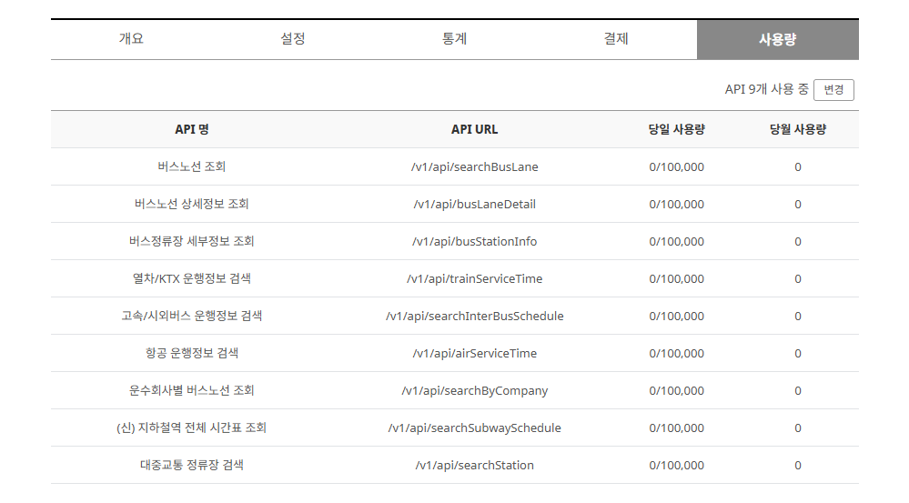Image resolution: width=909 pixels, height=503 pixels.
Task: Select 버스정류장 세부정보 조회 API name
Action: click(192, 241)
